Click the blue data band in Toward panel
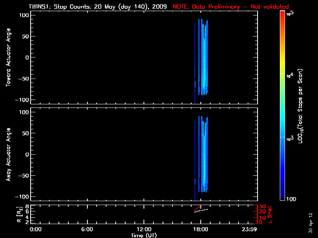 click(x=204, y=59)
